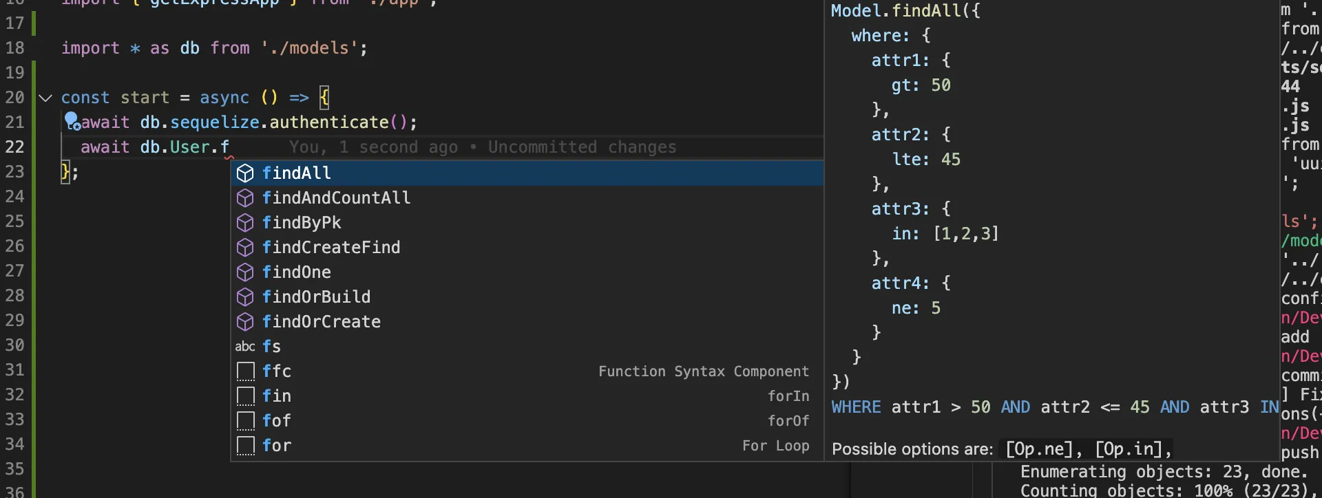The image size is (1322, 498).
Task: Click line number 30 in the gutter
Action: [x=15, y=345]
